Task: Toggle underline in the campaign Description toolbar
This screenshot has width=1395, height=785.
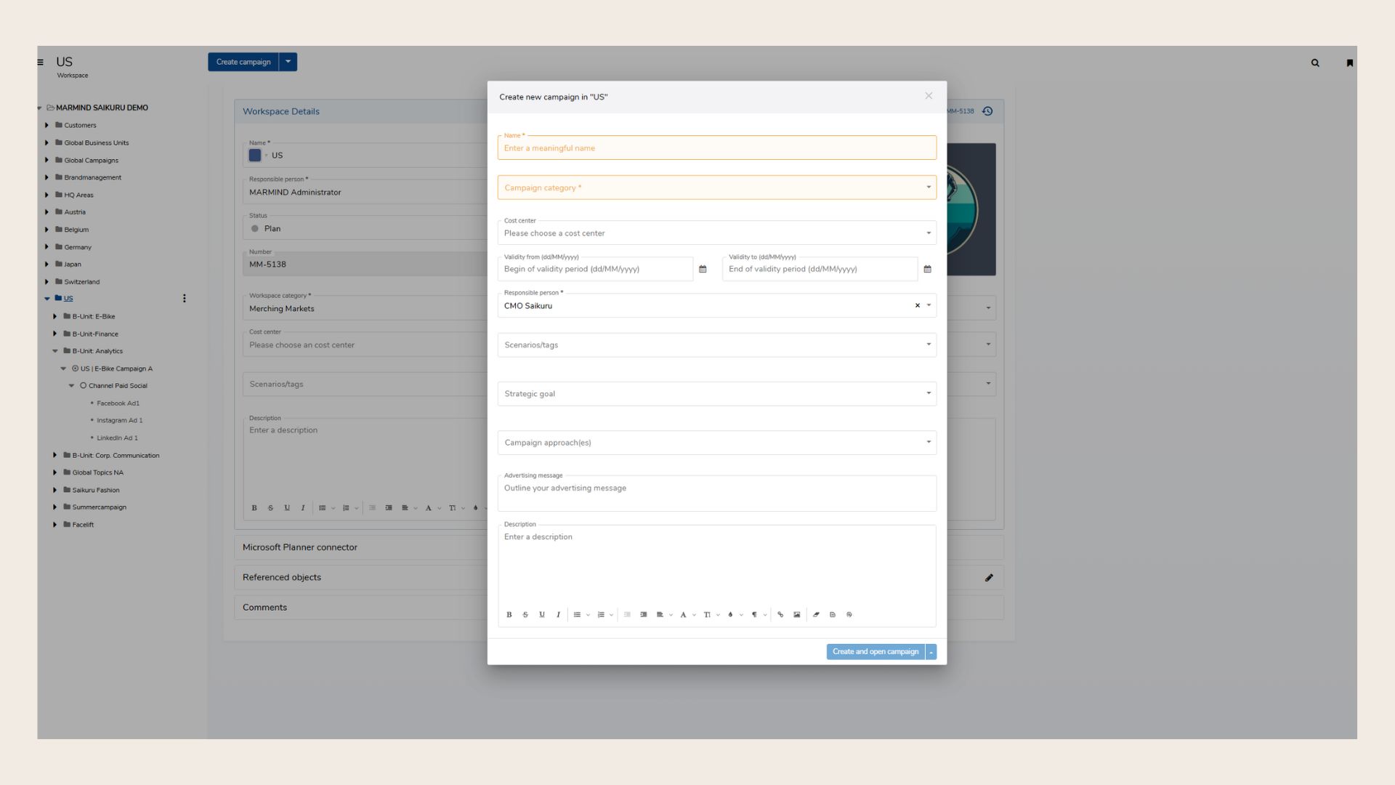Action: (542, 615)
